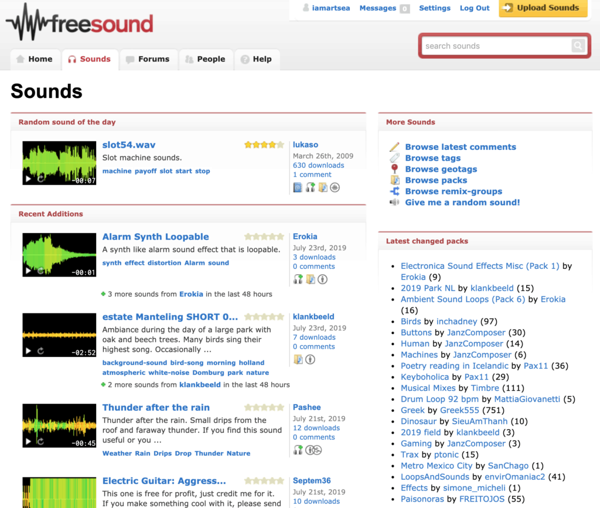
Task: Click the headphones remix icon under lukaso
Action: coord(310,187)
